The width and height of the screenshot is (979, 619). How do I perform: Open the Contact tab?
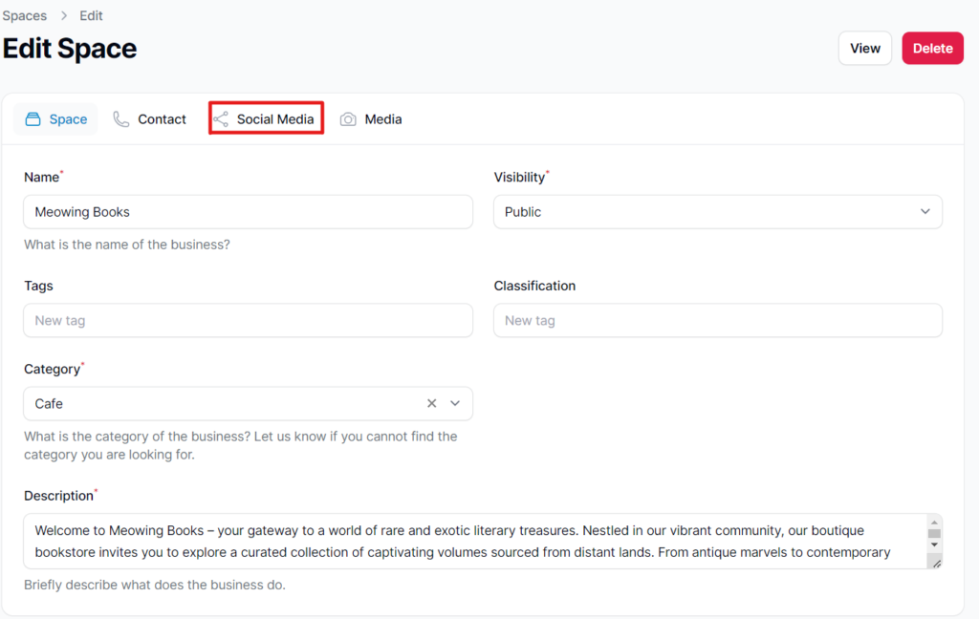150,119
